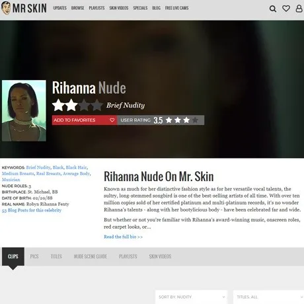The image size is (304, 304).
Task: Click the heart on Add to Favorites
Action: tap(112, 120)
